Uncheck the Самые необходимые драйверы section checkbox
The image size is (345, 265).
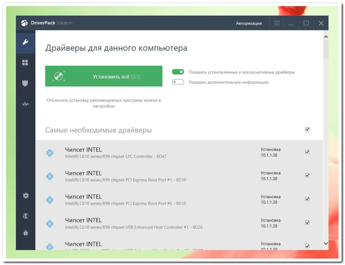point(307,129)
